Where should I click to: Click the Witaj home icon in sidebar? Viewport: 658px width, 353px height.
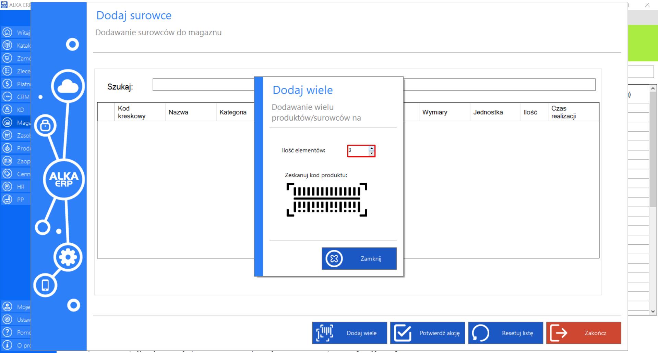click(x=7, y=32)
